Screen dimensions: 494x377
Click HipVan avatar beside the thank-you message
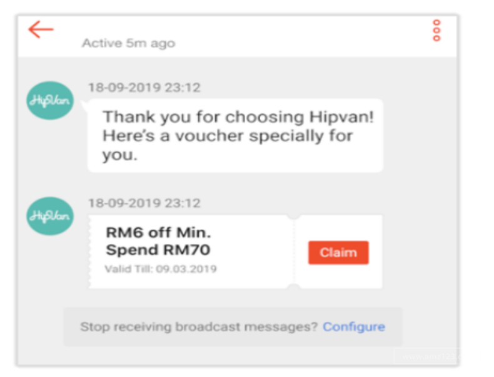tap(49, 101)
